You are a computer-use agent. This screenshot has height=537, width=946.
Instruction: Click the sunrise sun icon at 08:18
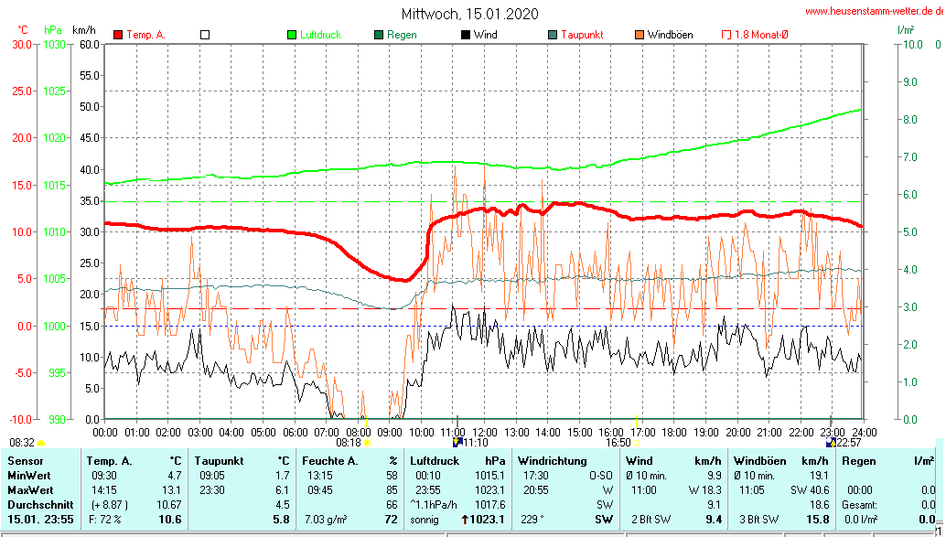(x=367, y=442)
